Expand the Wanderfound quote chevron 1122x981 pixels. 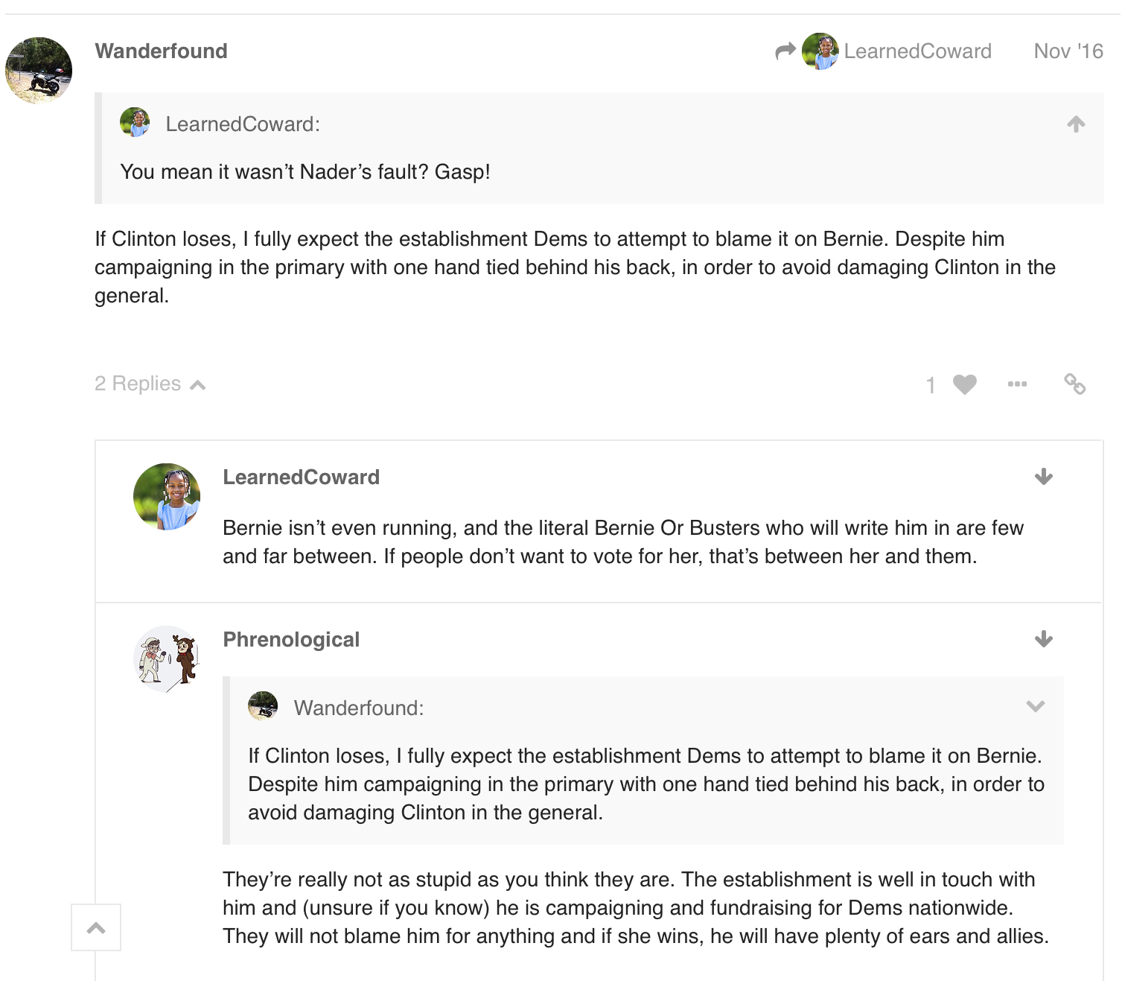point(1036,706)
